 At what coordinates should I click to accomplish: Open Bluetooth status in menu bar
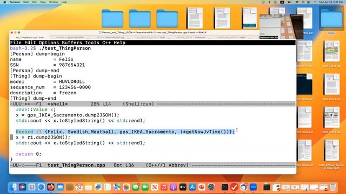click(269, 2)
